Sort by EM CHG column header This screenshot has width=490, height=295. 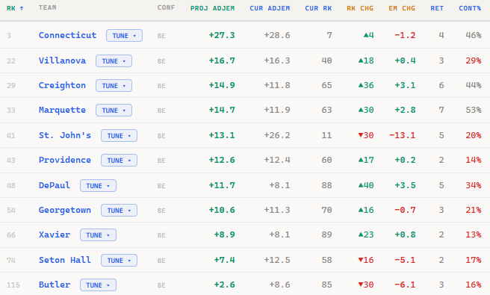tap(402, 8)
